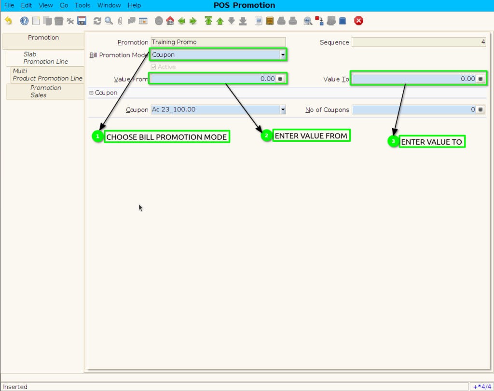The image size is (494, 391).
Task: Click the Active Workflows icon
Action: (x=319, y=21)
